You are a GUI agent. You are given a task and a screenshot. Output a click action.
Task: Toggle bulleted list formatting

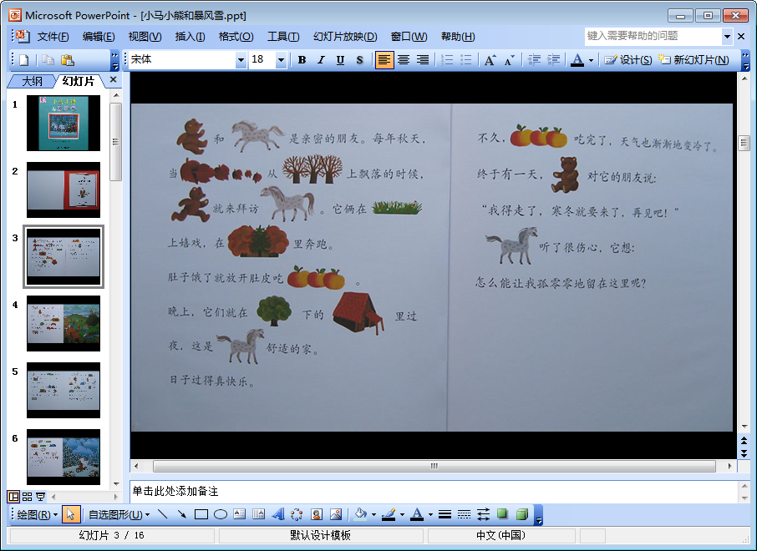pyautogui.click(x=466, y=60)
